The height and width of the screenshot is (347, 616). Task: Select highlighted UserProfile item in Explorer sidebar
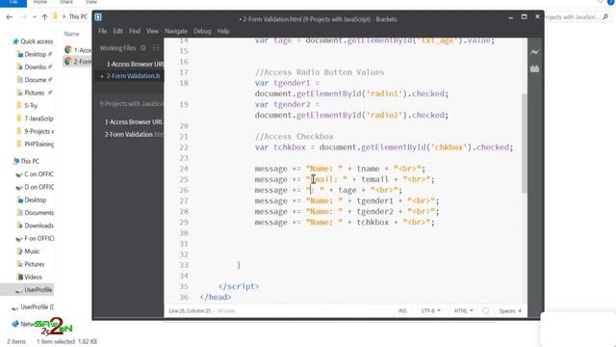click(x=38, y=290)
